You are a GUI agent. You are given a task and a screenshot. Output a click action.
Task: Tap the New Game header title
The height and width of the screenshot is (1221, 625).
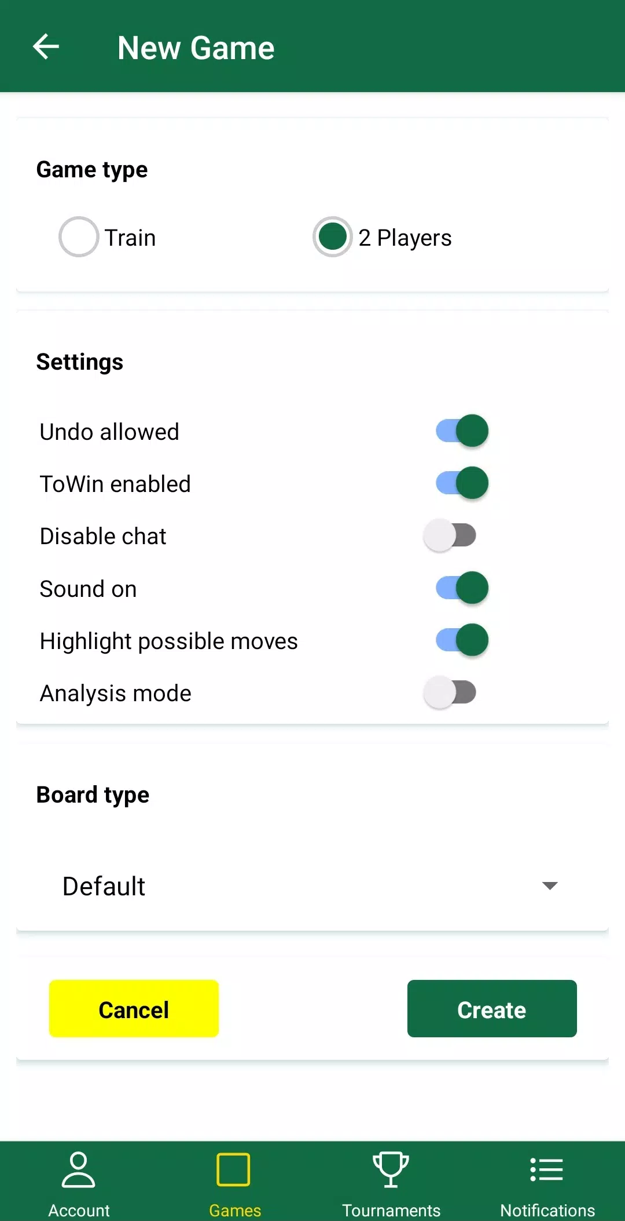point(196,48)
